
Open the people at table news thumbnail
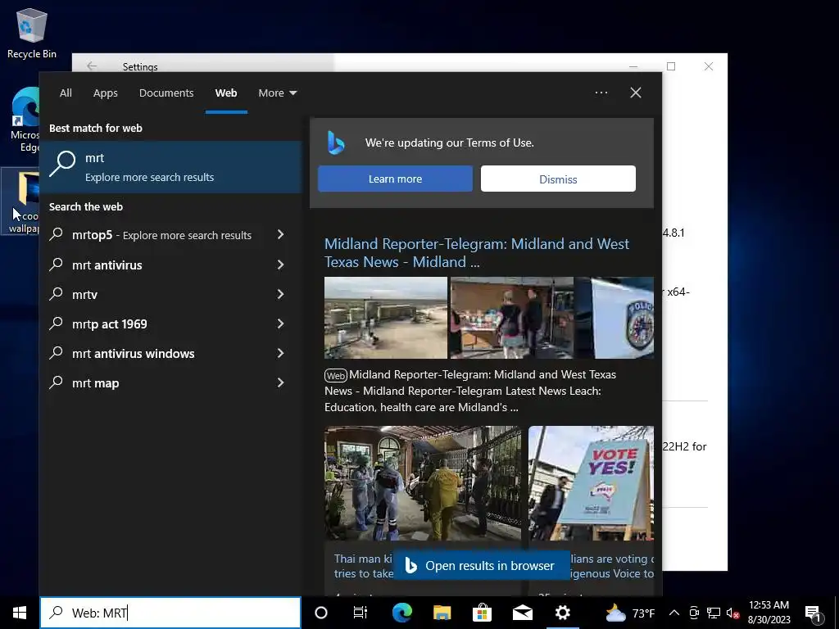[x=511, y=317]
